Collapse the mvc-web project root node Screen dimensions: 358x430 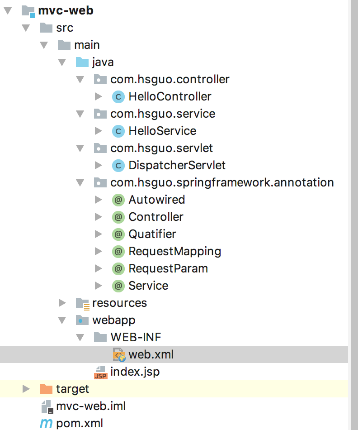8,10
